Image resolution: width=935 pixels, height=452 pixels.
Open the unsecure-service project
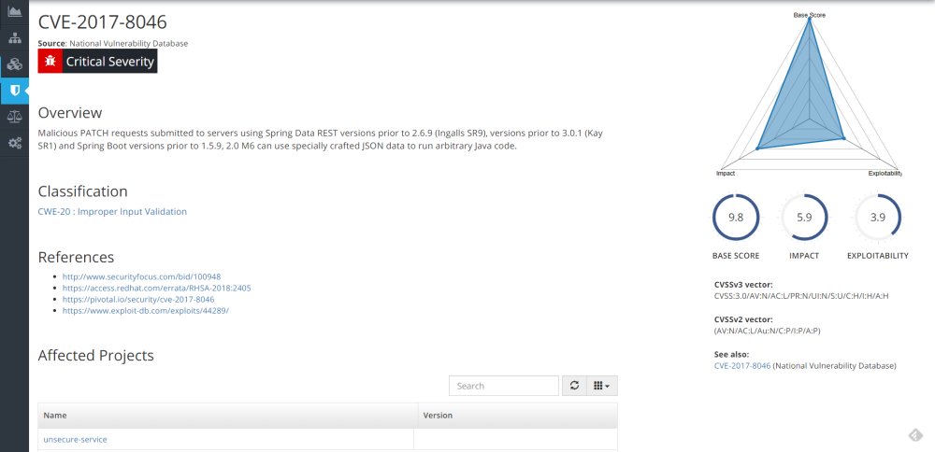pos(75,440)
